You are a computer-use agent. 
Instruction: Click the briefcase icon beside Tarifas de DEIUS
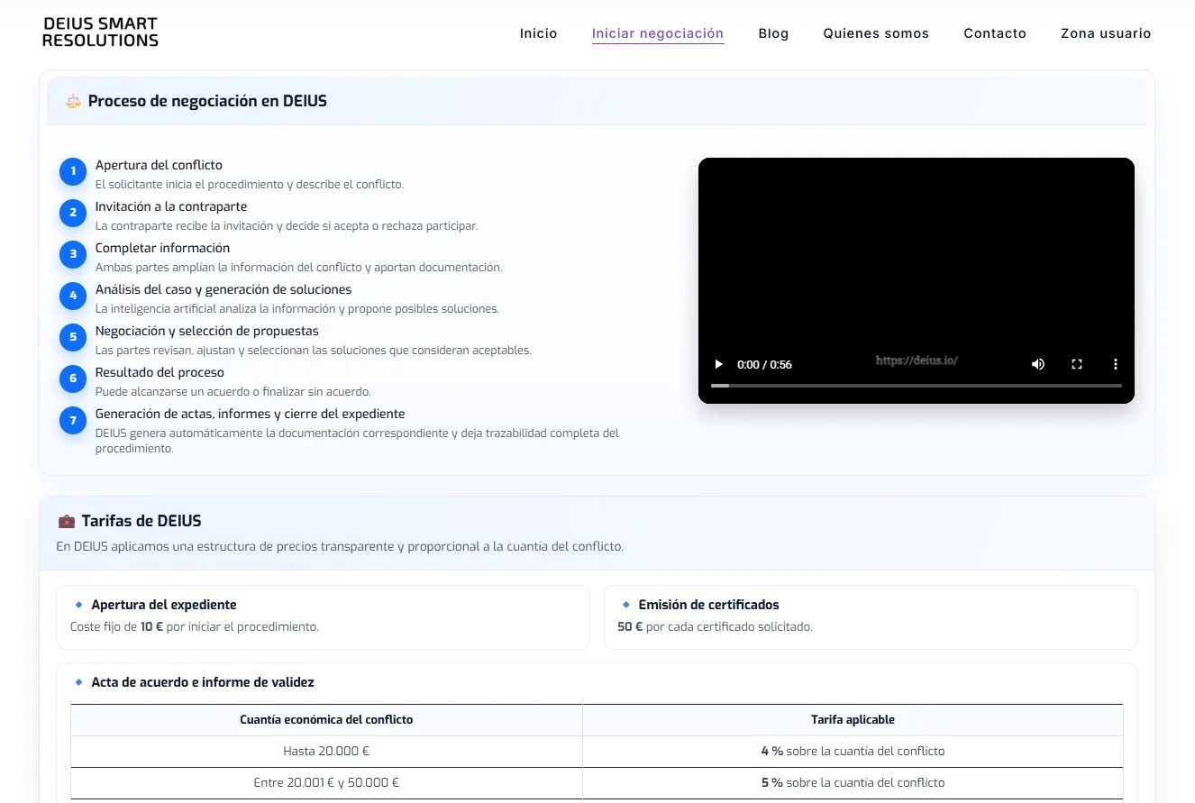[x=66, y=521]
